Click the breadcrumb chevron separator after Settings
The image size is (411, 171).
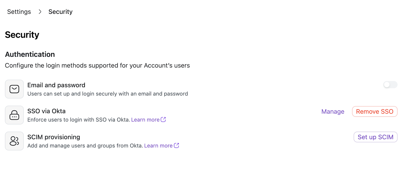[40, 12]
